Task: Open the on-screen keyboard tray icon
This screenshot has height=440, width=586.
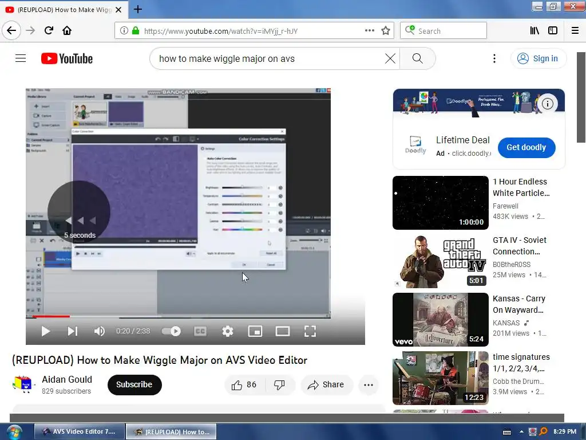Action: (x=507, y=432)
